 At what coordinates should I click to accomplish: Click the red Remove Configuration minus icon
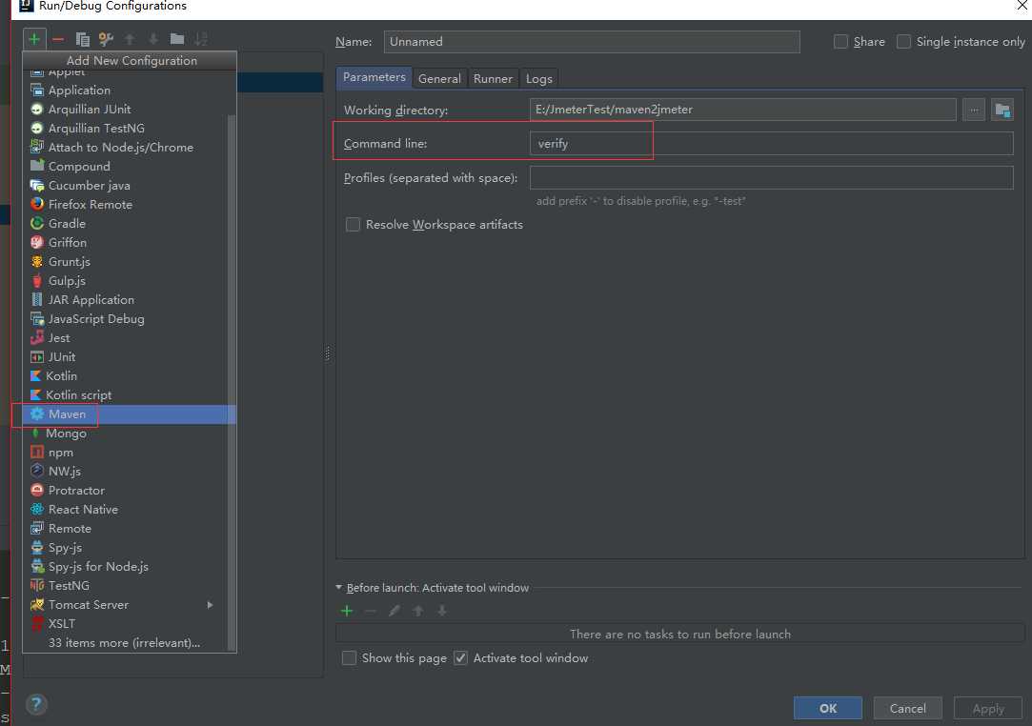click(58, 39)
